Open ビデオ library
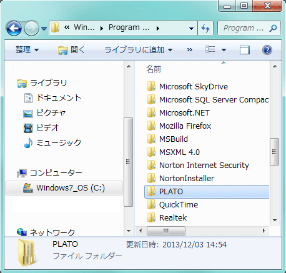 click(41, 128)
